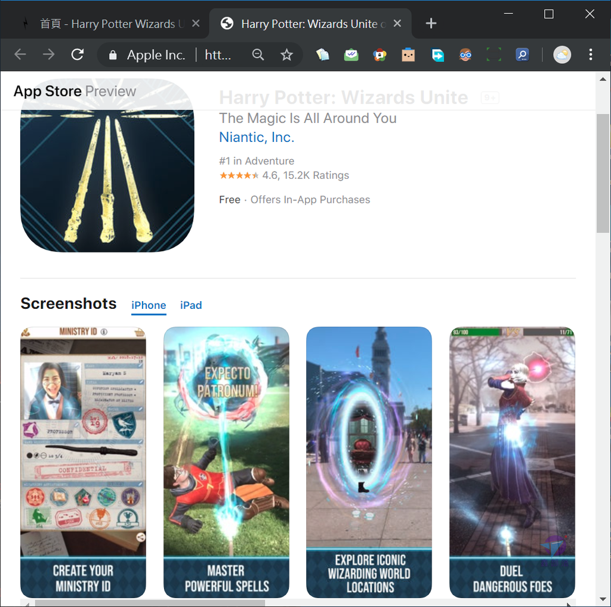Click the scrollbar down arrow
611x607 pixels.
[603, 600]
